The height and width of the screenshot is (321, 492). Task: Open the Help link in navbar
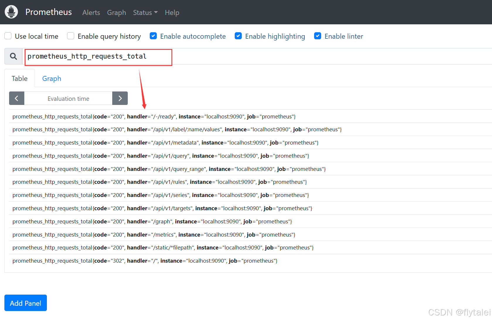tap(172, 13)
